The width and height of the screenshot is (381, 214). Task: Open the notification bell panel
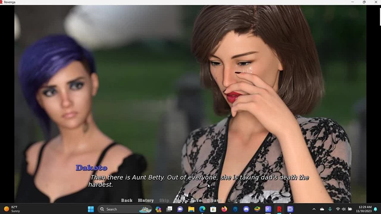pyautogui.click(x=376, y=209)
